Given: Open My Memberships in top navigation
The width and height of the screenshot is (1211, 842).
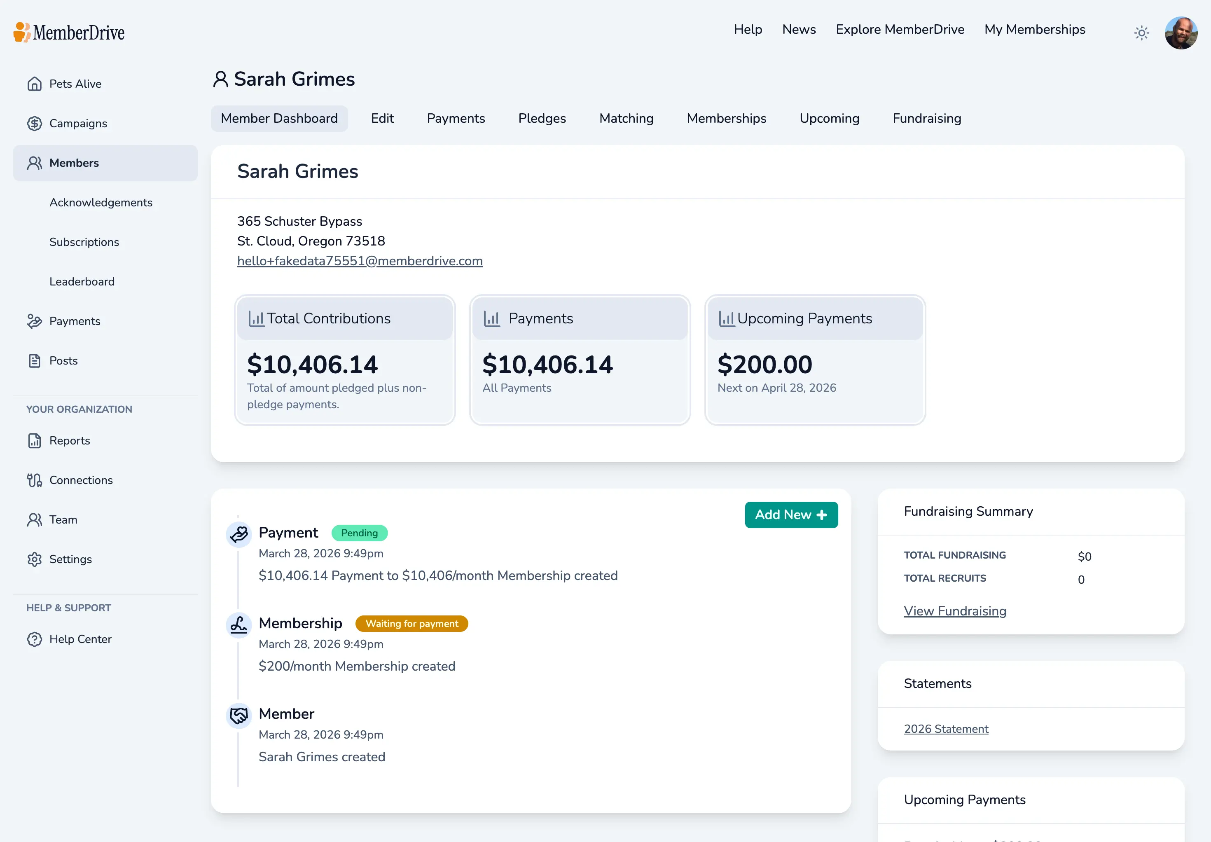Looking at the screenshot, I should tap(1034, 30).
